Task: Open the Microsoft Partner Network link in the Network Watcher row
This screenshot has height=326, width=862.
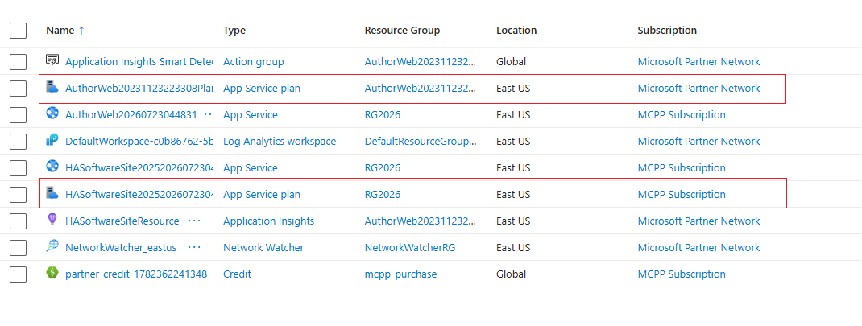Action: pos(698,247)
